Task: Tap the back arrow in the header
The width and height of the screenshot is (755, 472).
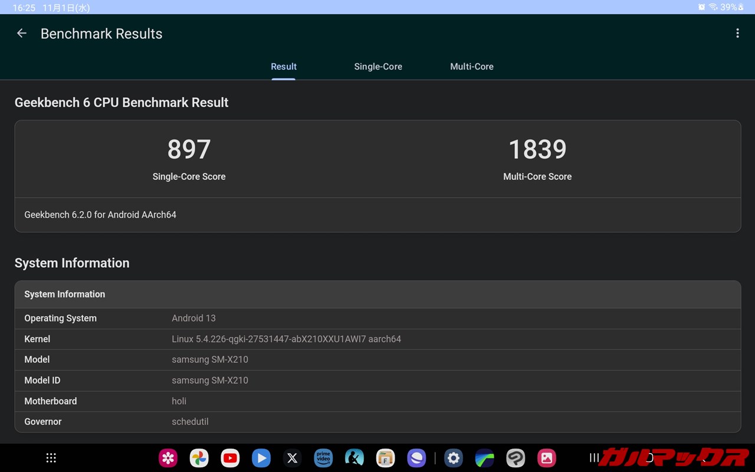Action: coord(22,34)
